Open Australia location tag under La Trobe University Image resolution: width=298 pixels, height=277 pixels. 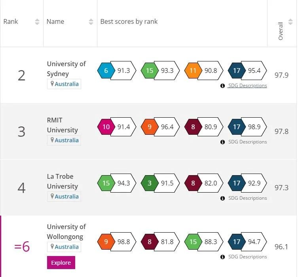click(64, 196)
